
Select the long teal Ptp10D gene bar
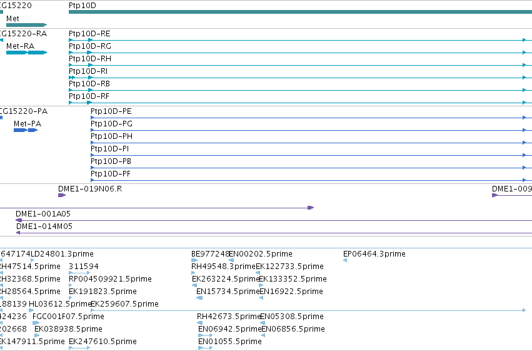pos(300,12)
